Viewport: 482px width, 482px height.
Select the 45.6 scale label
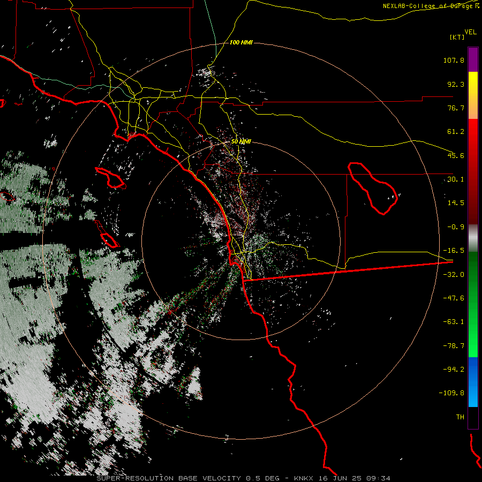click(x=456, y=155)
